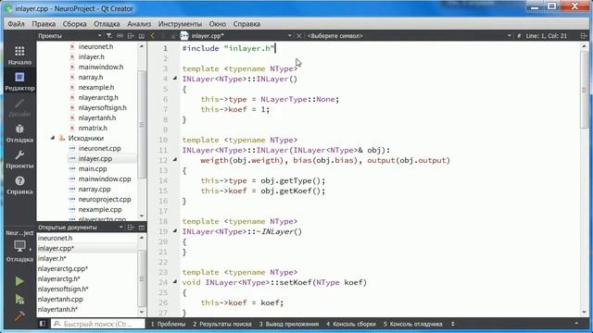The height and width of the screenshot is (333, 593).
Task: Open nlayertanh.cpp in open documents
Action: point(60,300)
